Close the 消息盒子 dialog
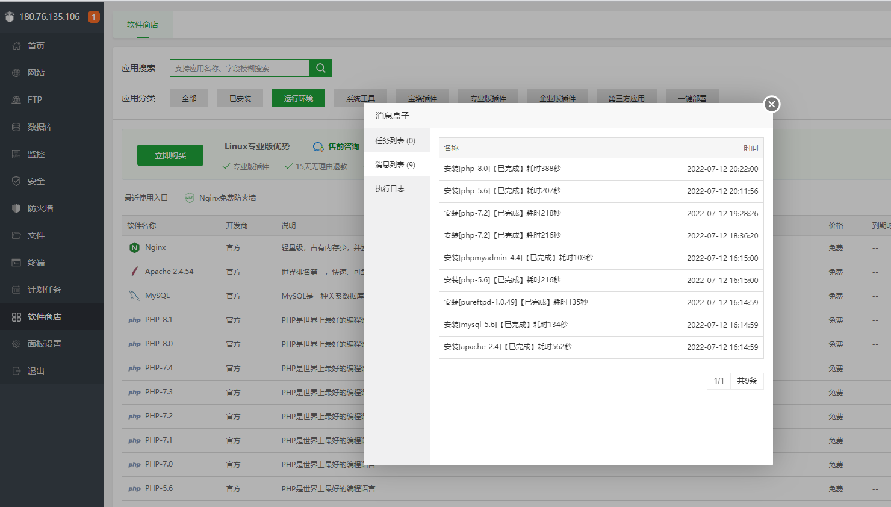 click(772, 104)
